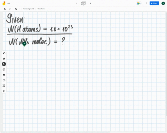Expand the zoom level dropdown
167x133 pixels.
pos(19,9)
